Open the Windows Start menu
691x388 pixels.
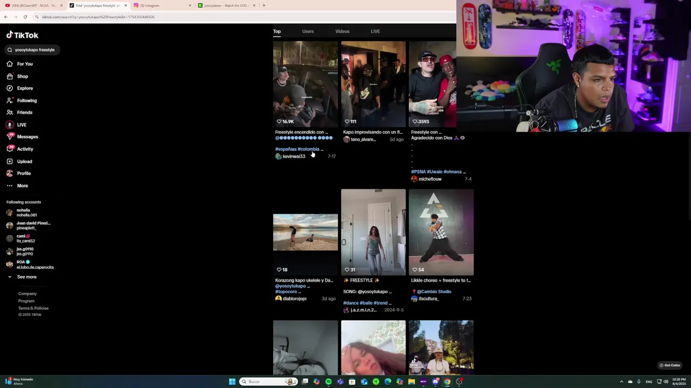[232, 382]
